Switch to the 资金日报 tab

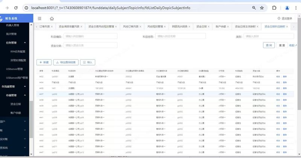201,26
